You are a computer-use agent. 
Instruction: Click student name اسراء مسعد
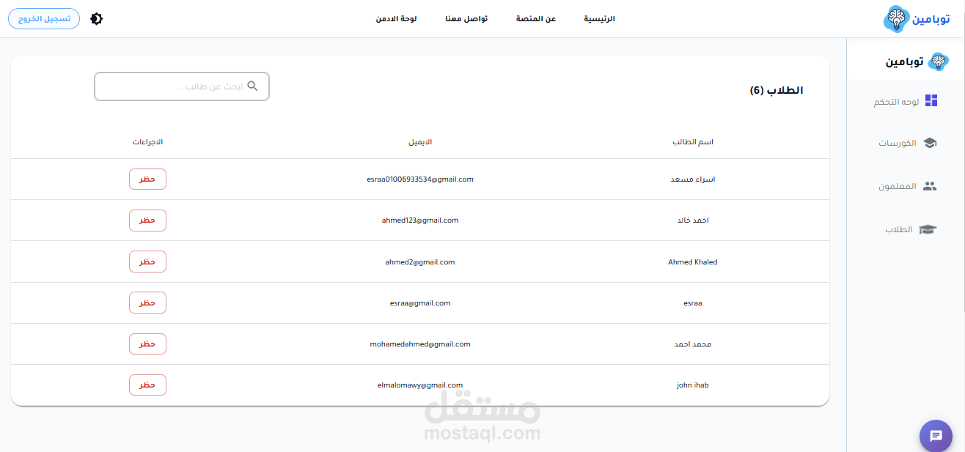(x=693, y=179)
